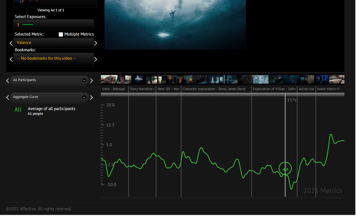Select exposure 1 entry

[53, 24]
